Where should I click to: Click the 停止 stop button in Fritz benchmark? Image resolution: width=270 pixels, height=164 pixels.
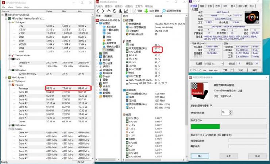(x=200, y=156)
